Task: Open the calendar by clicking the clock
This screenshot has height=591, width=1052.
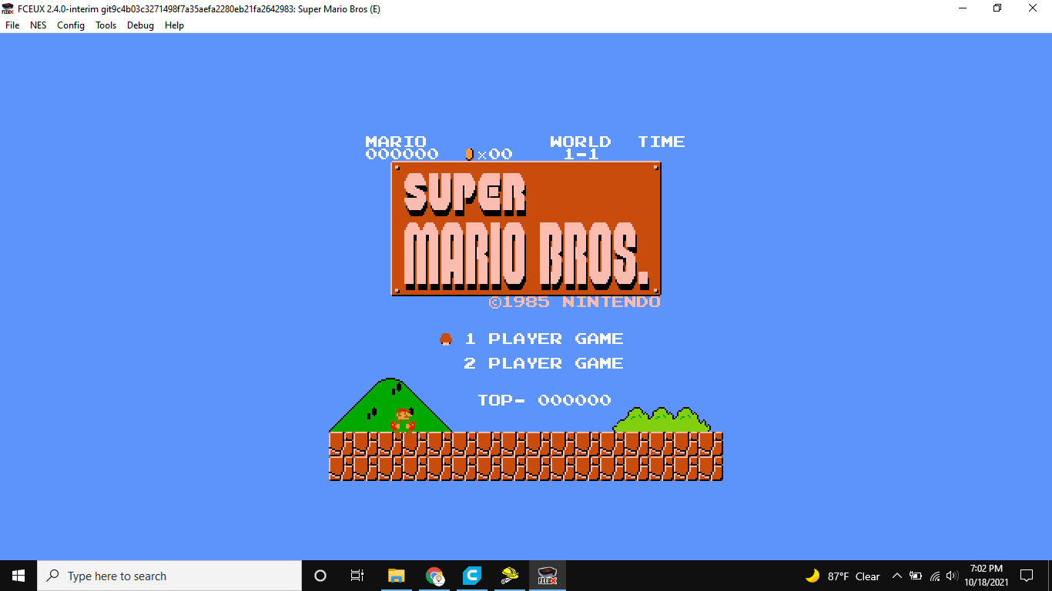Action: (987, 576)
